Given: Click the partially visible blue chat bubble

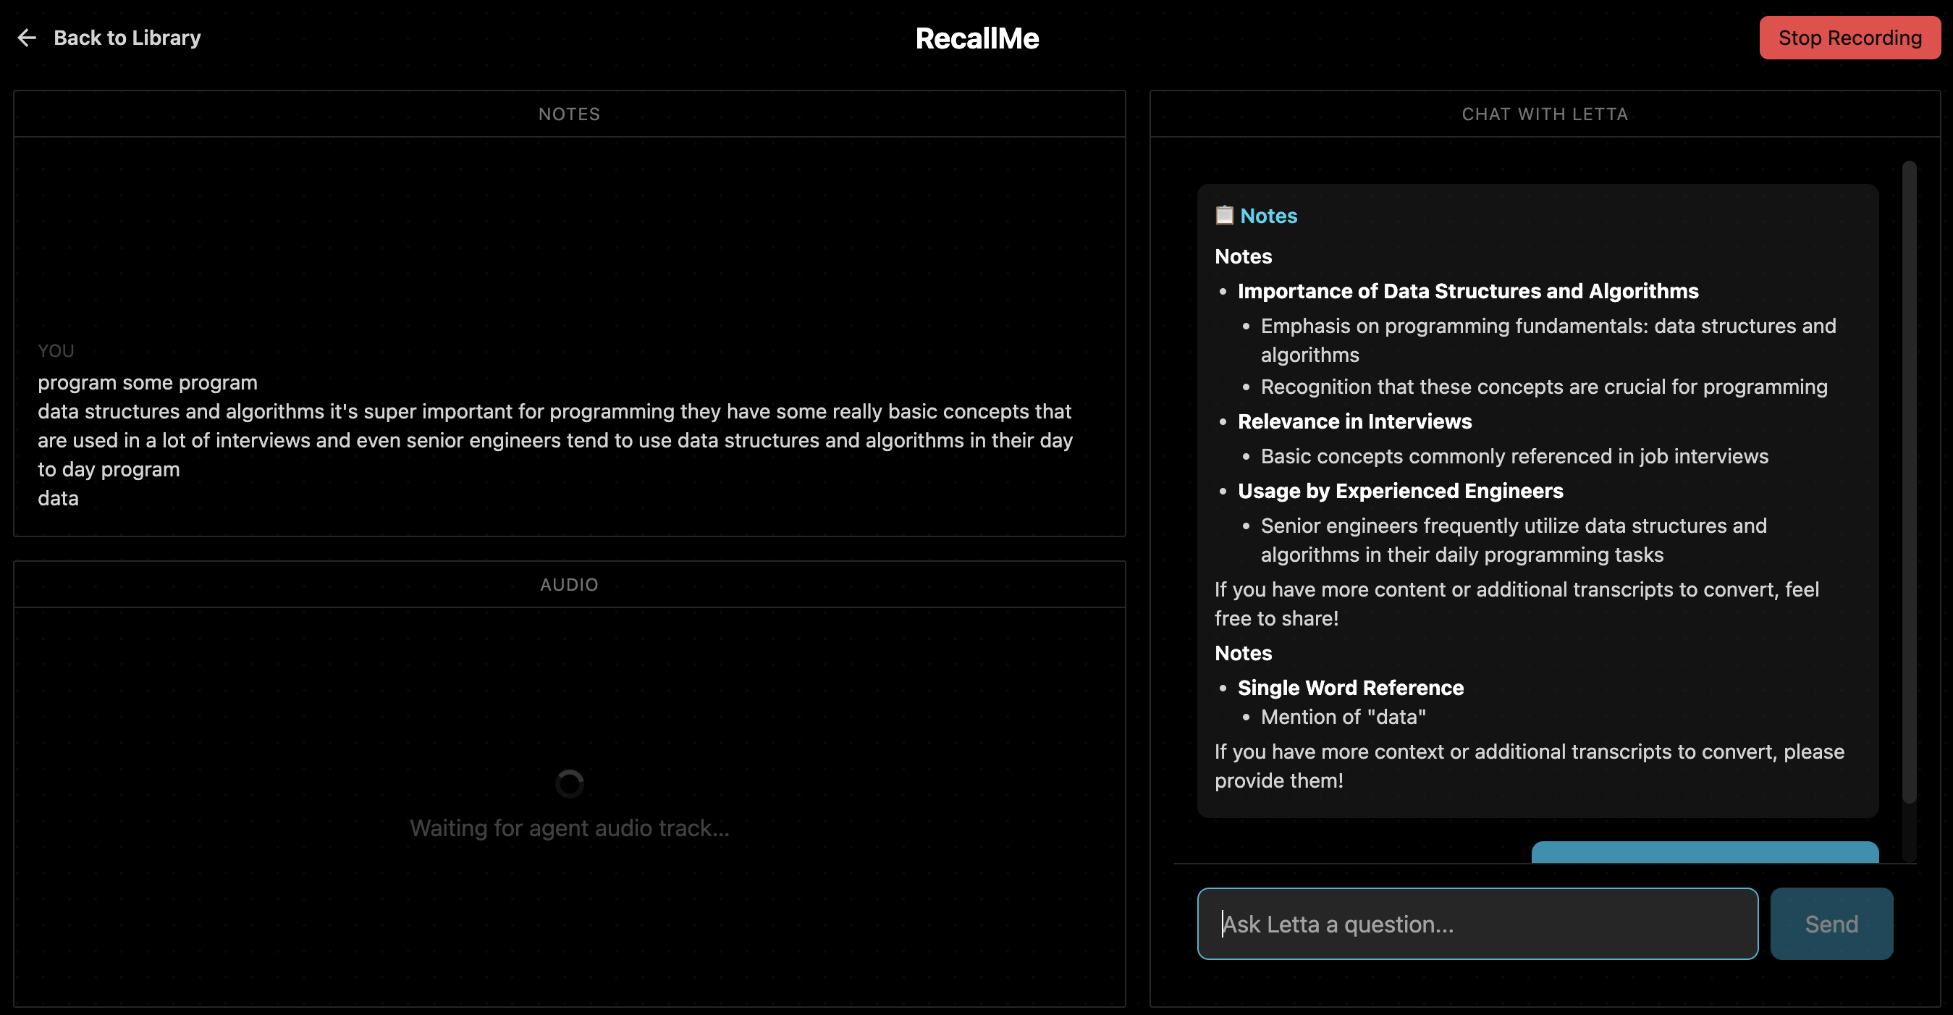Looking at the screenshot, I should tap(1704, 852).
